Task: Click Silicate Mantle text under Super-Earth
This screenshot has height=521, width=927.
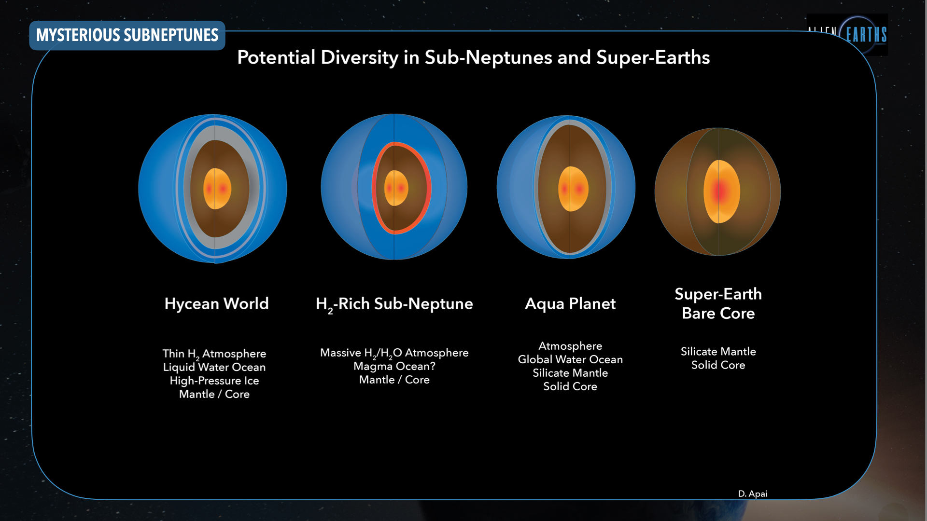Action: click(718, 352)
